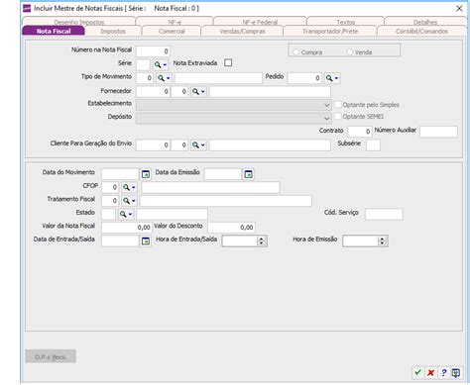This screenshot has width=470, height=385.
Task: Cancel with the red X button
Action: (x=430, y=373)
